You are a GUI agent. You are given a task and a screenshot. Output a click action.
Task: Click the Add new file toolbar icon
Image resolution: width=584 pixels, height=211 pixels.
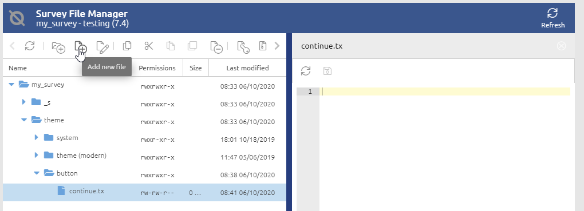[81, 46]
